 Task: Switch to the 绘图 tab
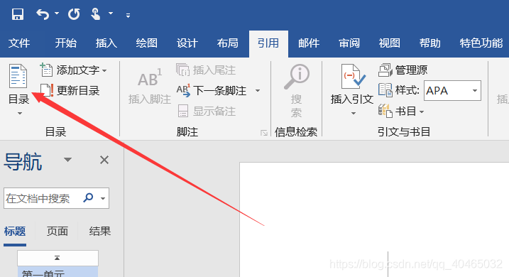[x=146, y=43]
